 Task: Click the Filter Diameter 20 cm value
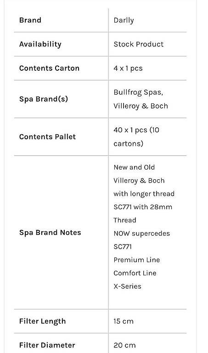coord(124,345)
